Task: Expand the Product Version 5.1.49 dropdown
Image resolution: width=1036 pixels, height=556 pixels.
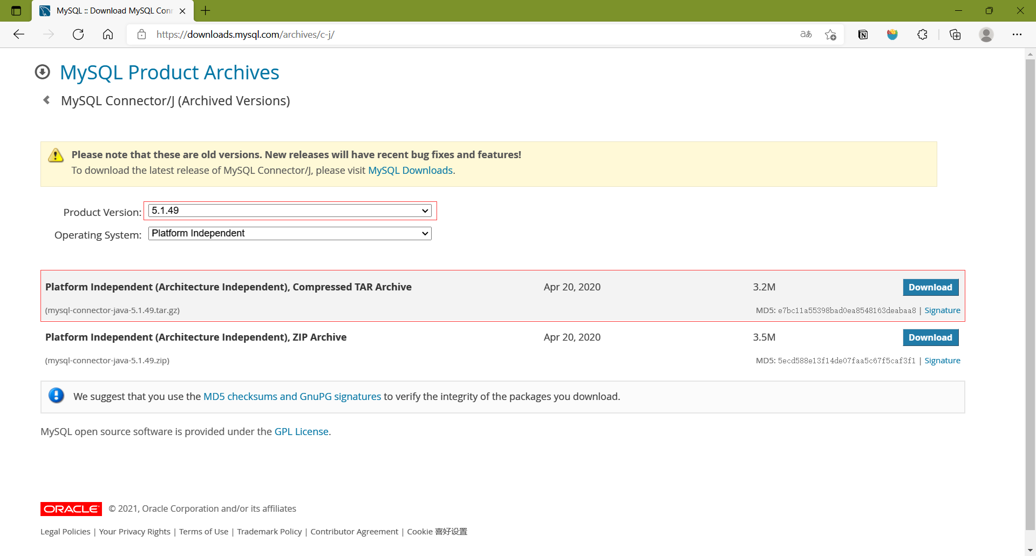Action: (290, 211)
